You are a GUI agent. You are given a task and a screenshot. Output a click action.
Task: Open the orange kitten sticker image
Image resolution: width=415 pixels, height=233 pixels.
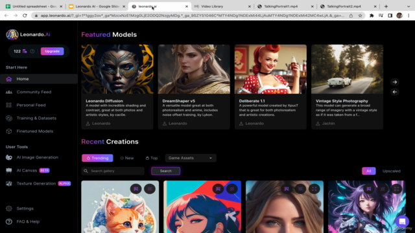[x=120, y=207]
